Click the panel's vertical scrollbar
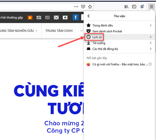Viewport: 156px width, 140px height. point(155,34)
